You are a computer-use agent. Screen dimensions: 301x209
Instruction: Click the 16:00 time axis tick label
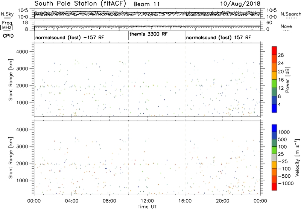[x=185, y=201]
